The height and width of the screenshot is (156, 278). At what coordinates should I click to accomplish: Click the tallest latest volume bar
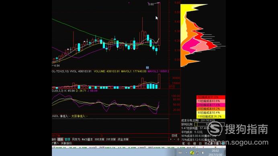point(159,81)
